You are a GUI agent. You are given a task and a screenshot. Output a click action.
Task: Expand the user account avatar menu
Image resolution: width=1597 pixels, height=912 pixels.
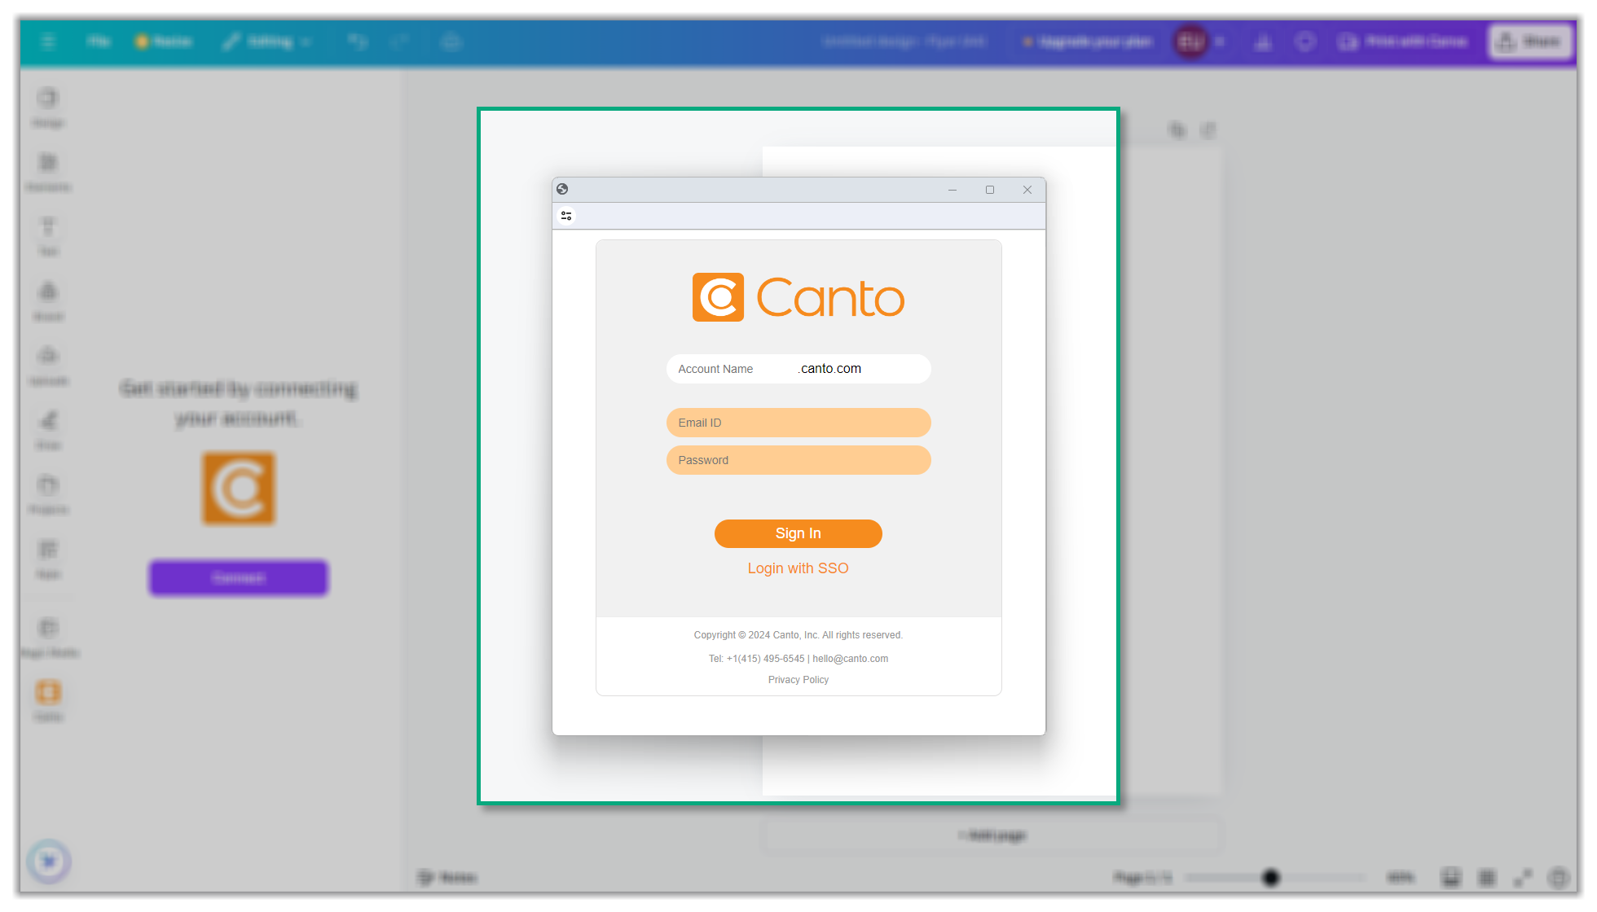(1192, 42)
